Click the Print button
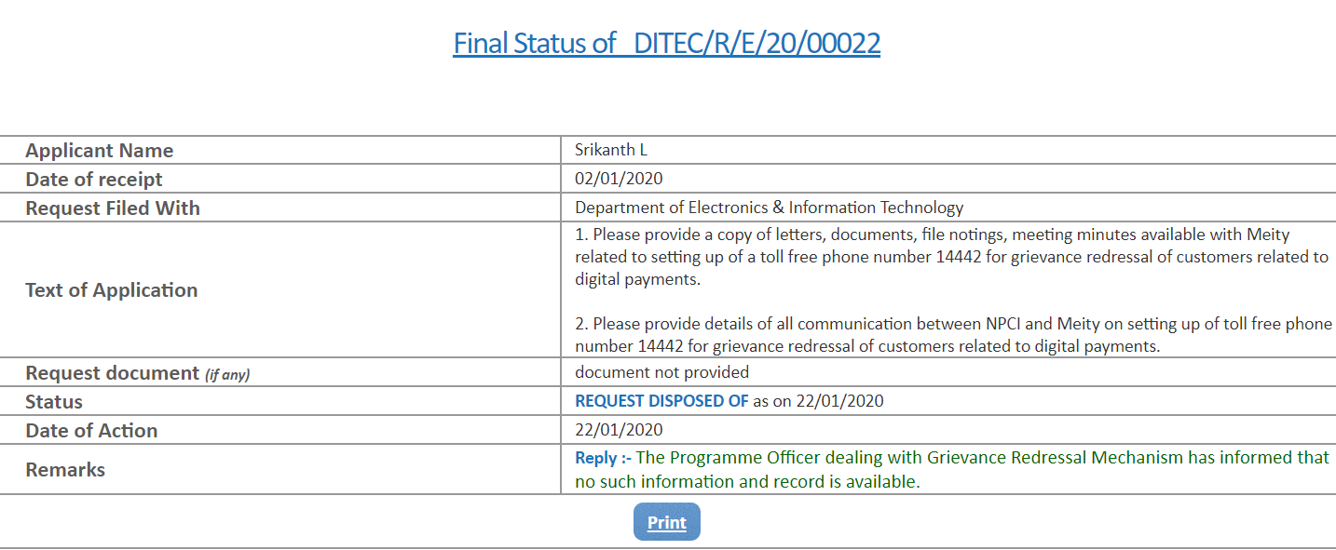Viewport: 1336px width, 550px height. click(666, 522)
